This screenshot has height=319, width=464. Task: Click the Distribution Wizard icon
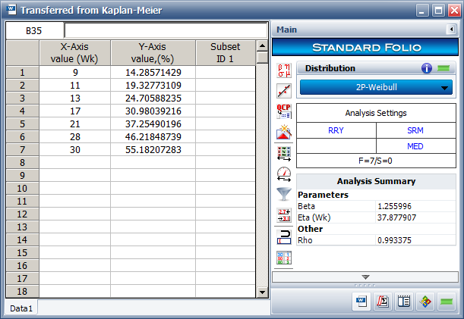point(285,132)
